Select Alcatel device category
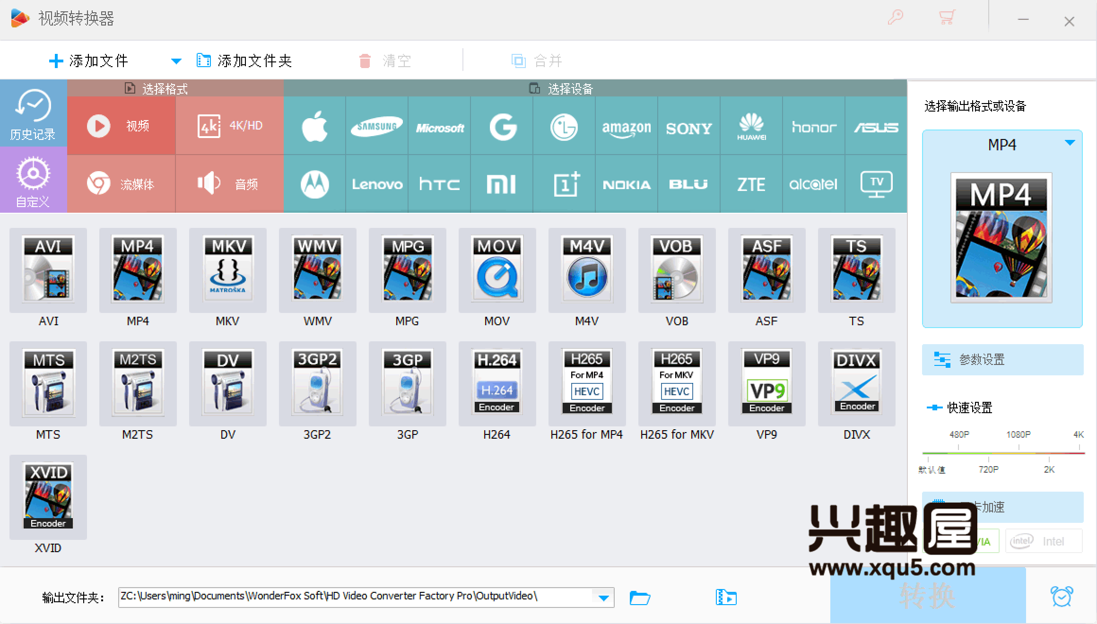 pos(814,184)
